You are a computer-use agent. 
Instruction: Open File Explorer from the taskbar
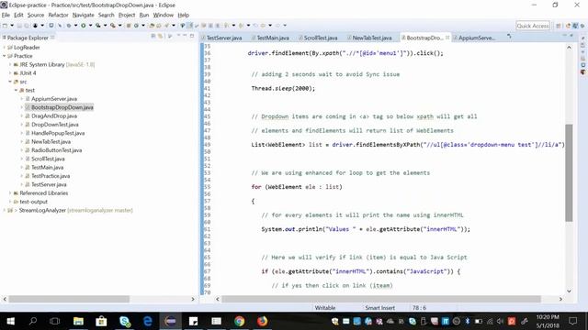78,321
